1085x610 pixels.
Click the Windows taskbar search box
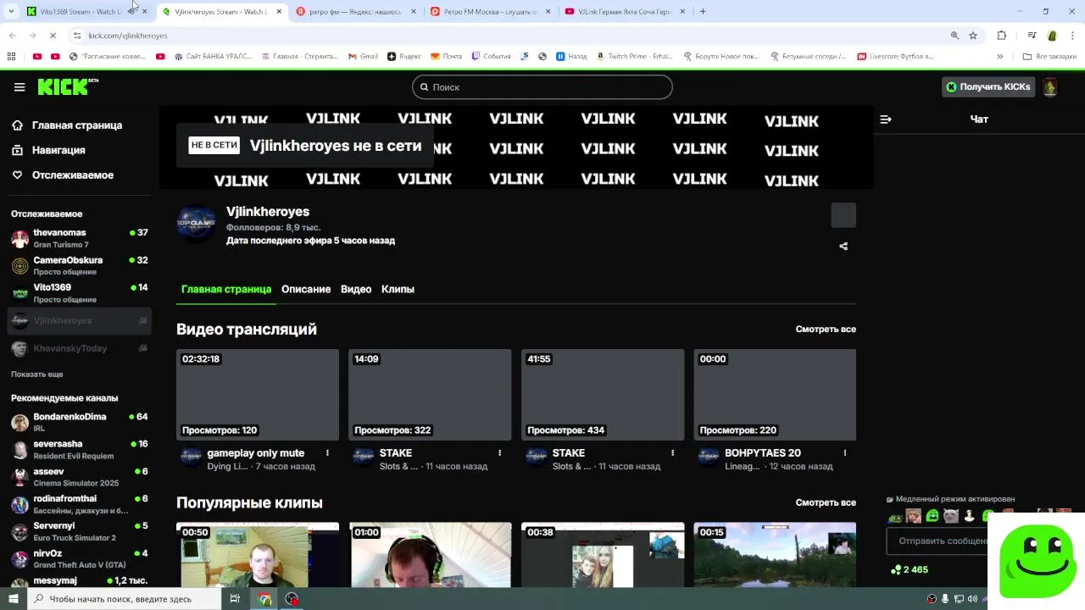click(123, 599)
